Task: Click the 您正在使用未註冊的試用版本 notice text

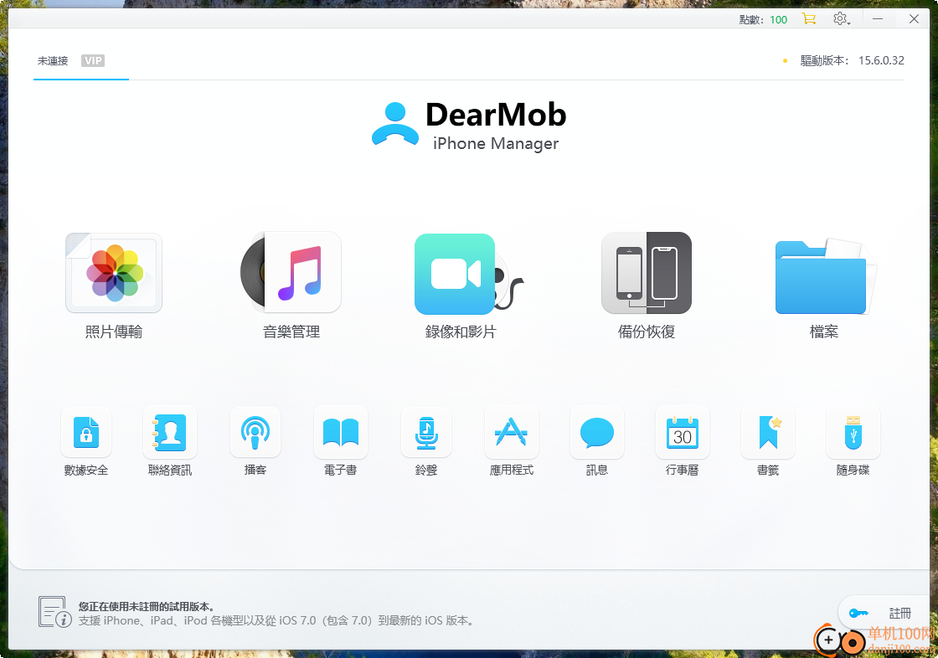Action: (x=147, y=607)
